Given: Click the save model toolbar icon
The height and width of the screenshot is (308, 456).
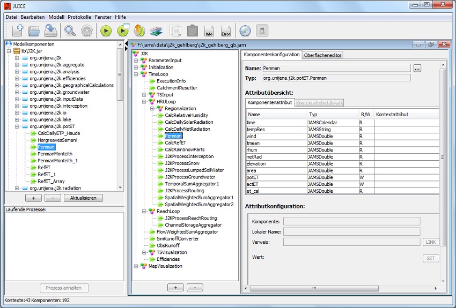Looking at the screenshot, I should pyautogui.click(x=51, y=31).
